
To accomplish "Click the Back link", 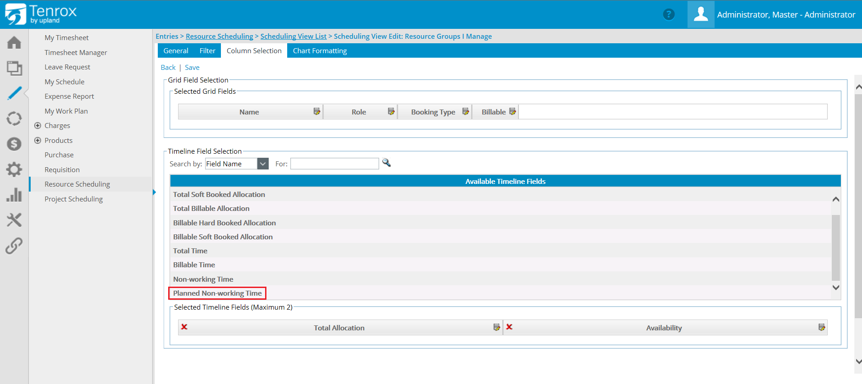I will pos(168,67).
